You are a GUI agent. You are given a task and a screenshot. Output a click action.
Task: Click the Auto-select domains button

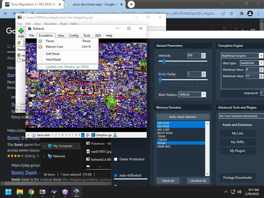click(183, 117)
